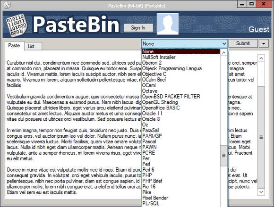Select Perl 6 in the list
The width and height of the screenshot is (274, 207).
tap(181, 170)
